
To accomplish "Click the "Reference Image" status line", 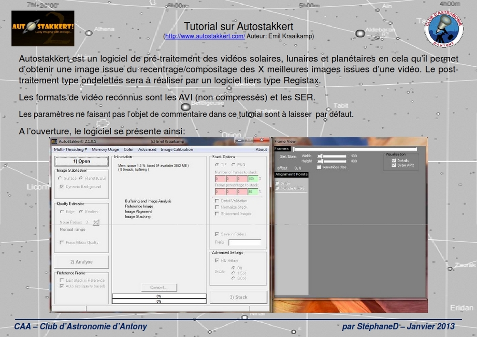I will point(139,206).
